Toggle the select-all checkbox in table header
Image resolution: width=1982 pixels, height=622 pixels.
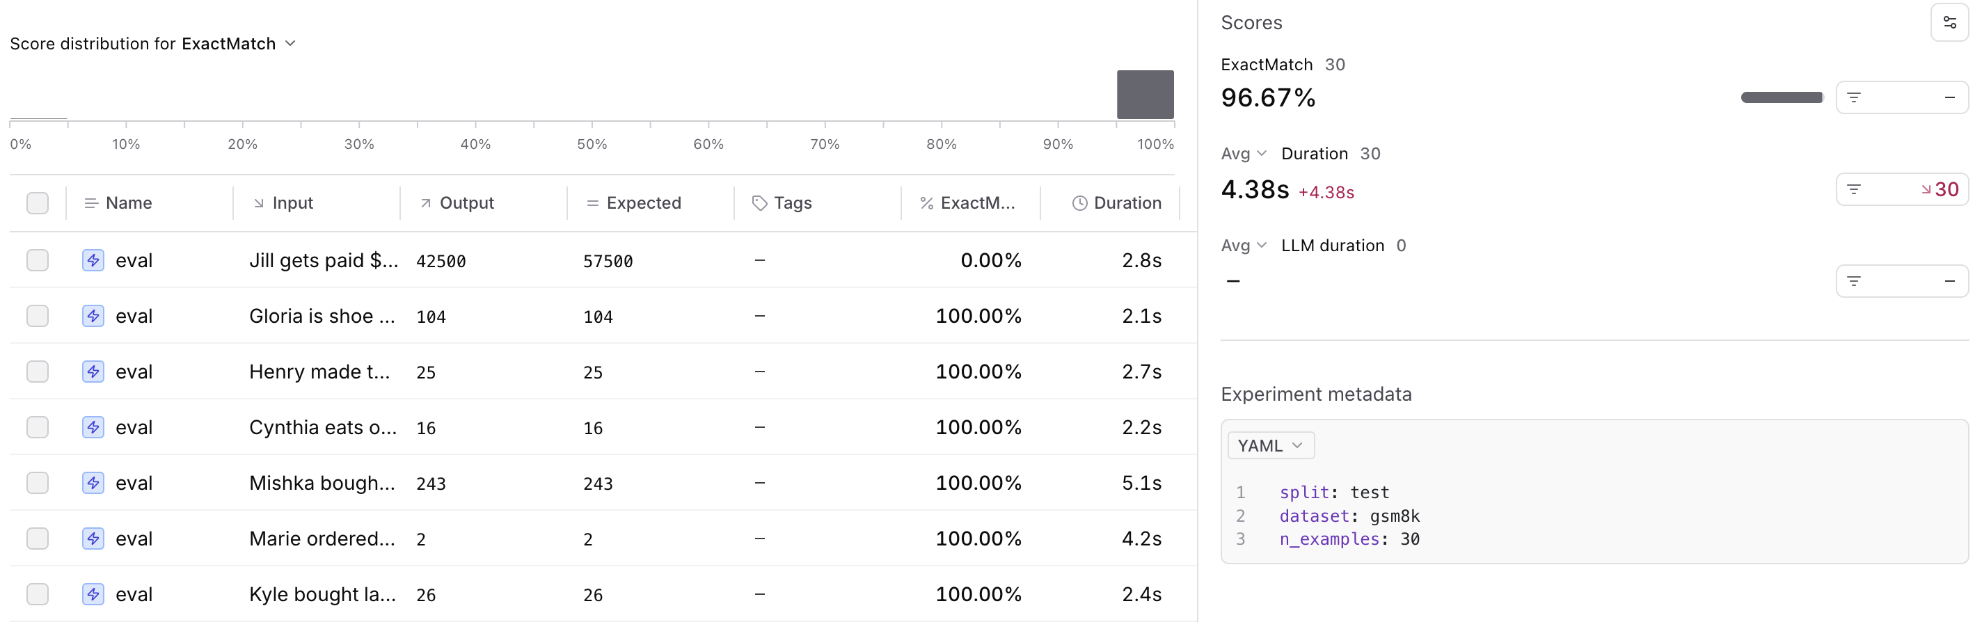coord(38,203)
